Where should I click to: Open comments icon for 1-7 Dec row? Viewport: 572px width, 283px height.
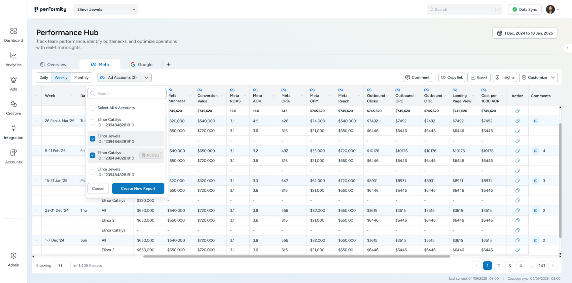pos(536,240)
